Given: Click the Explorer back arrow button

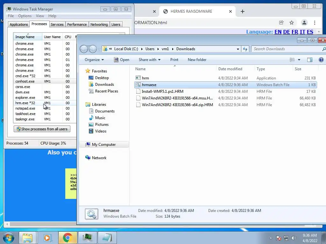Looking at the screenshot, I should click(x=84, y=49).
